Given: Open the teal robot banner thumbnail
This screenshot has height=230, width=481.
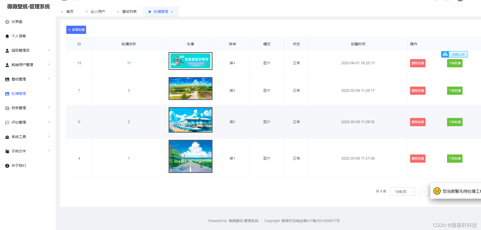Looking at the screenshot, I should click(x=190, y=61).
